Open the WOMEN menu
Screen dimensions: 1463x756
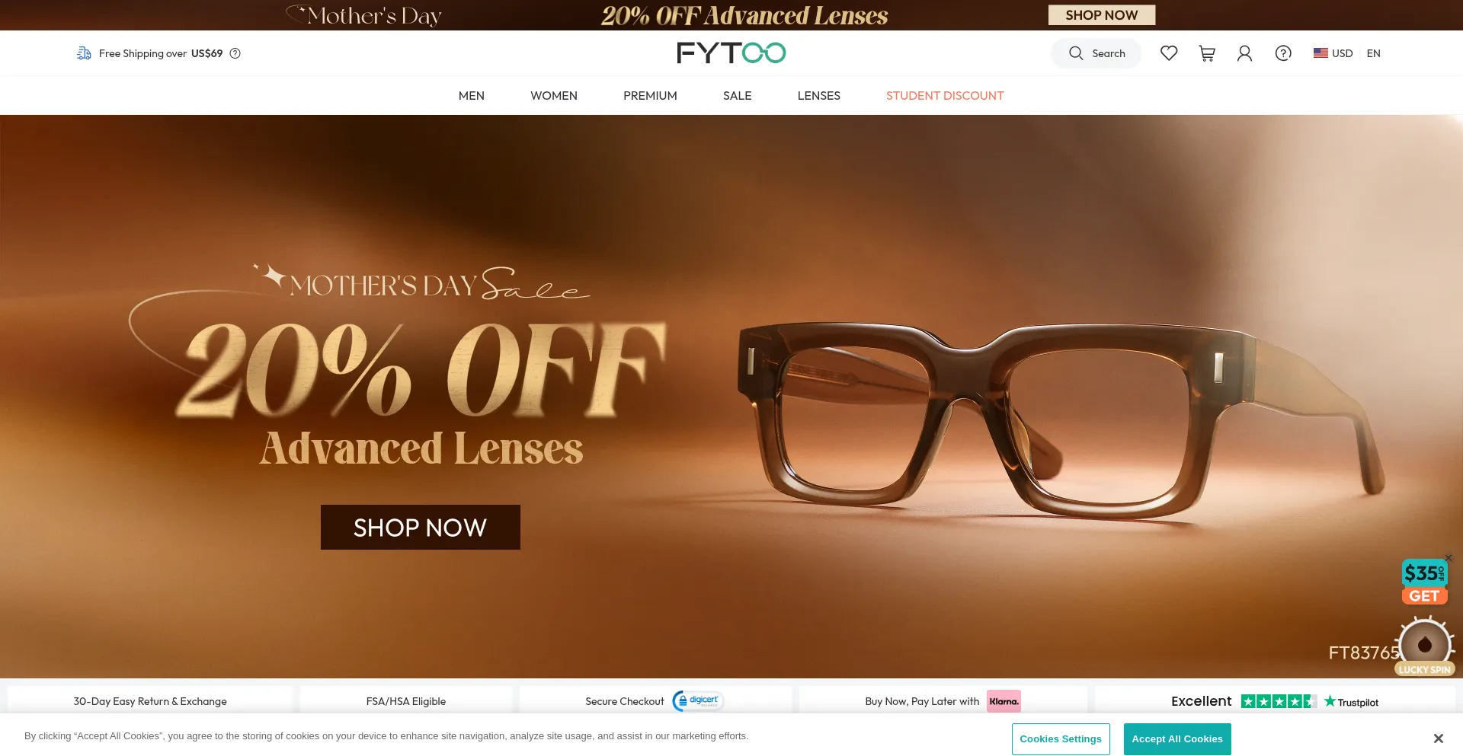click(554, 96)
